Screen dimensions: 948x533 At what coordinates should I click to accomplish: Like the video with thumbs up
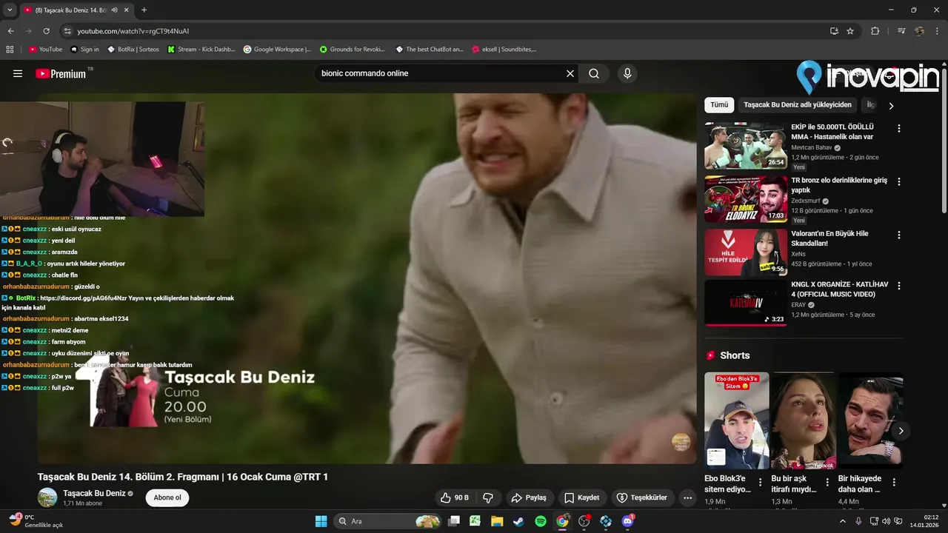click(x=455, y=497)
